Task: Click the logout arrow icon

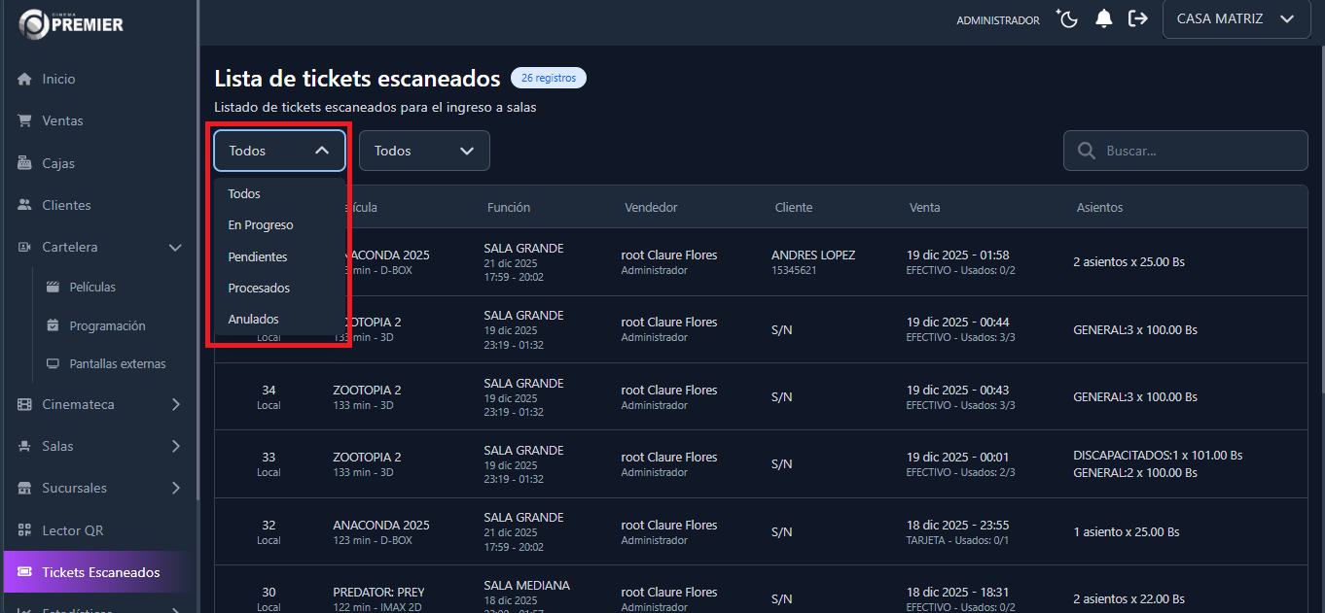Action: click(1137, 19)
